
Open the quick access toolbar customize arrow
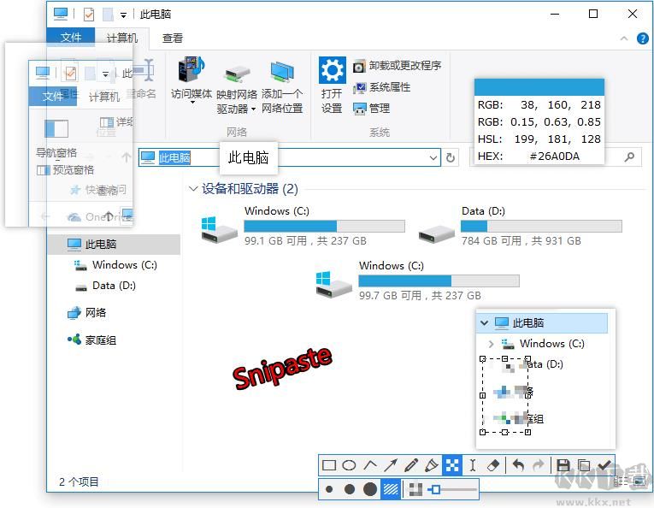coord(123,15)
